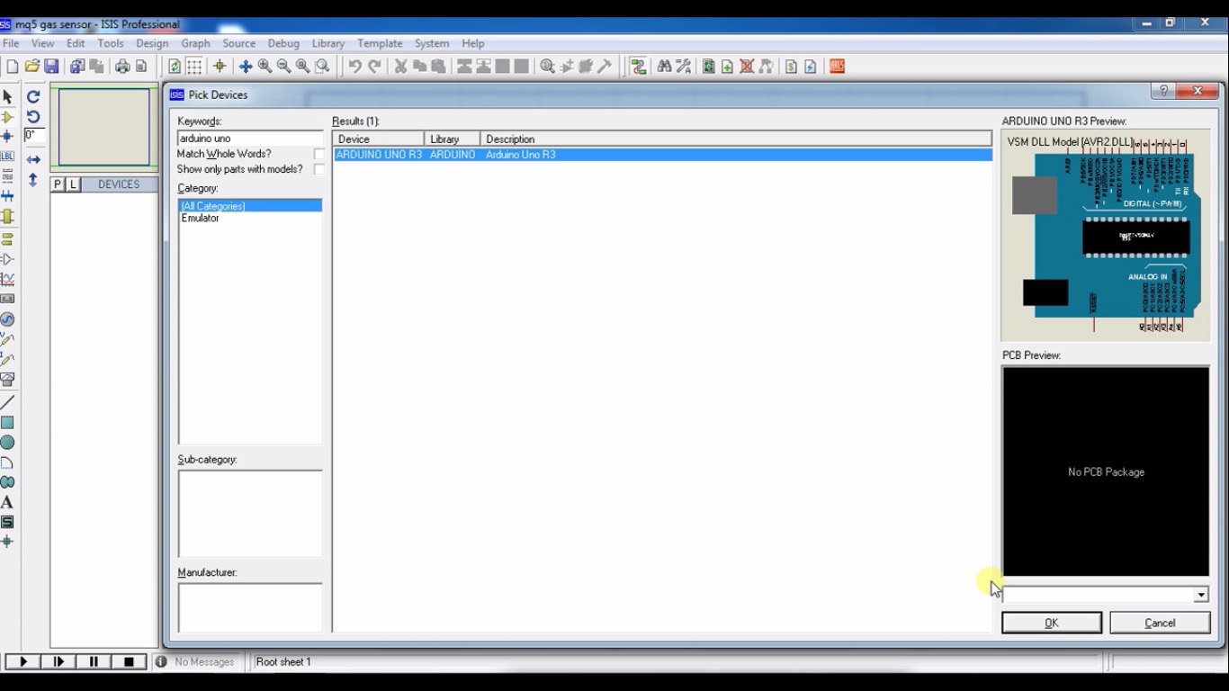Select the (All Categories) category

(x=250, y=206)
